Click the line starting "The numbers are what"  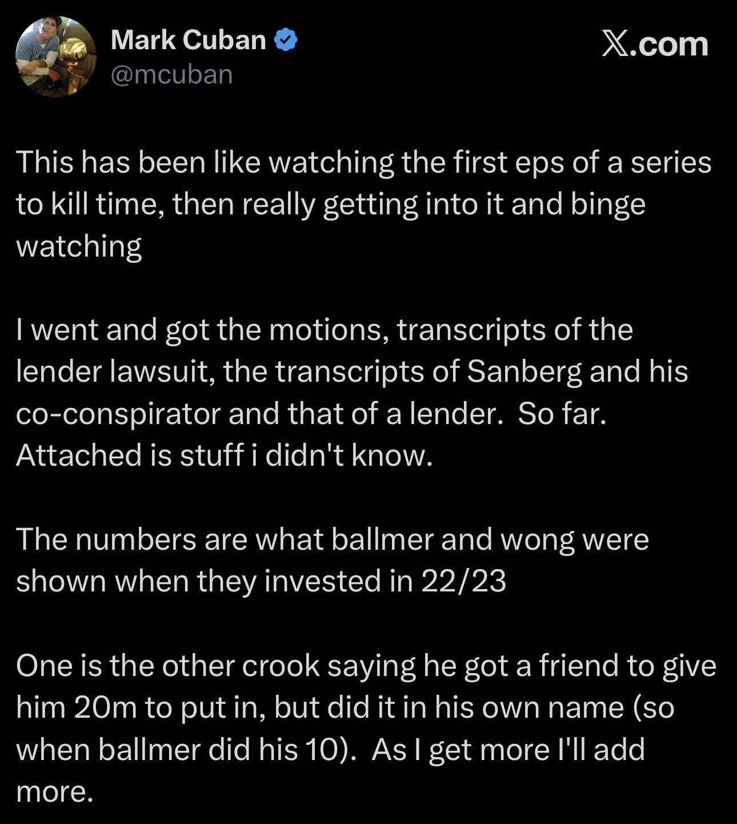point(332,539)
